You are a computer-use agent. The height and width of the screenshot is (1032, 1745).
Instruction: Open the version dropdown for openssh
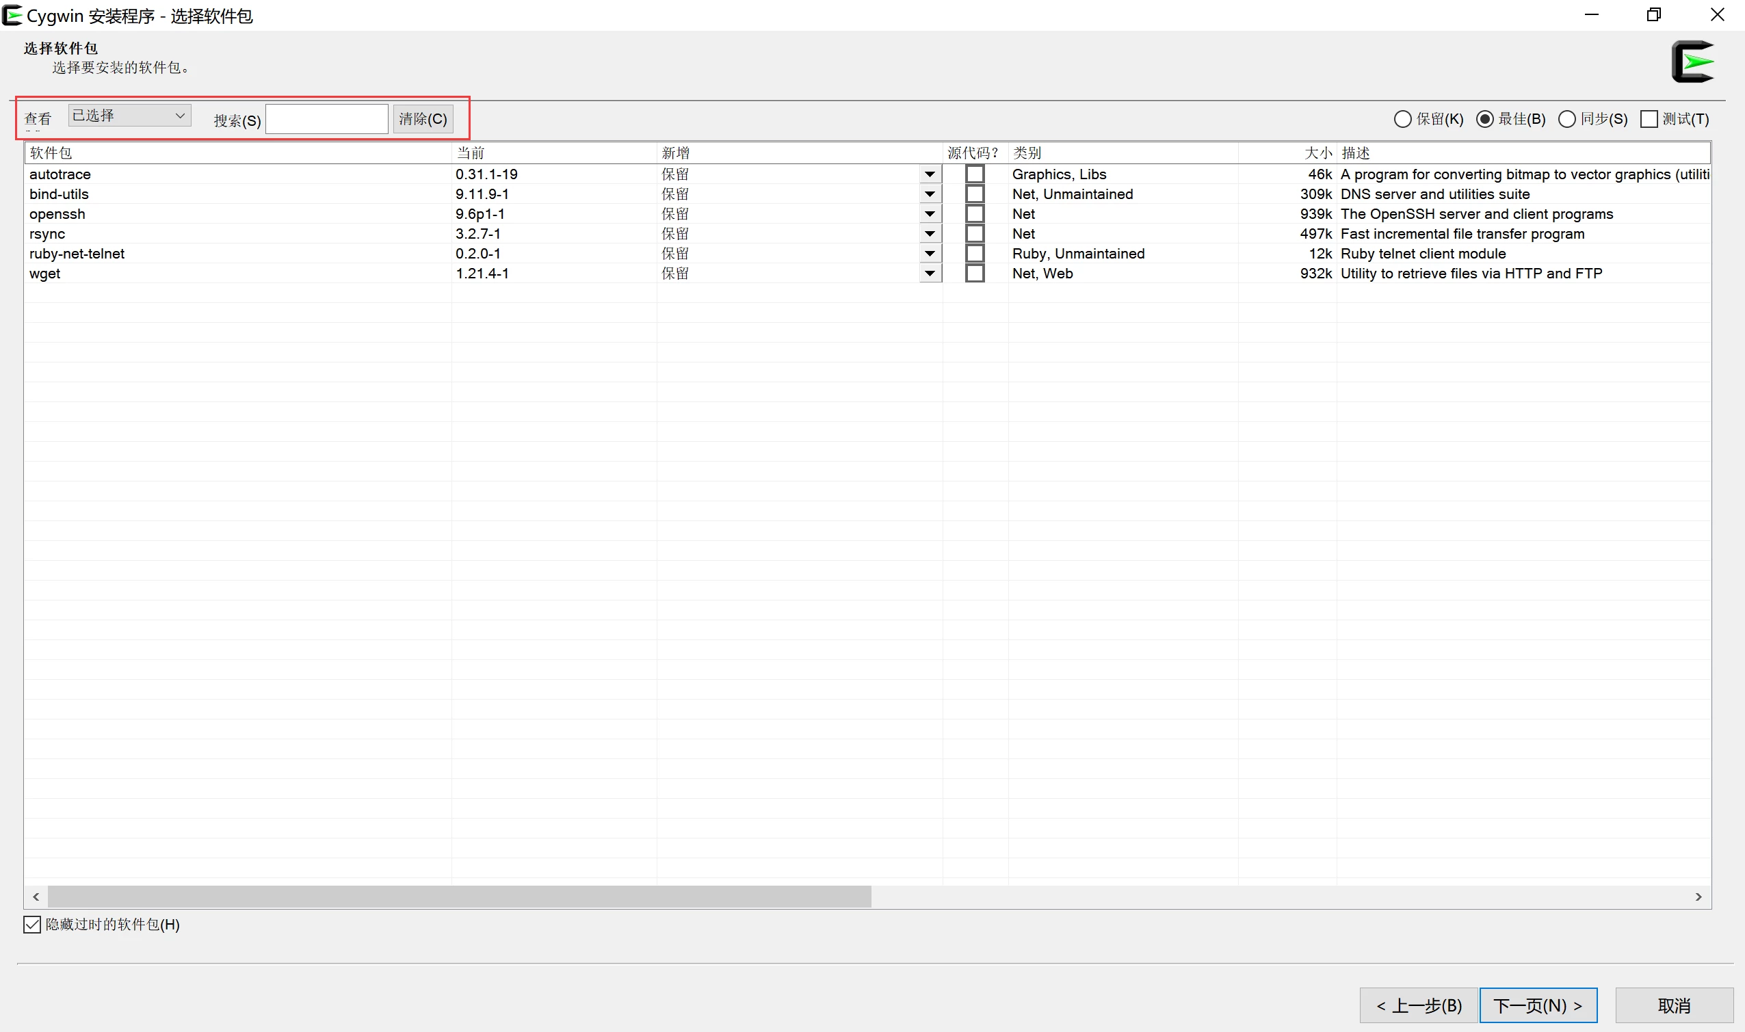coord(930,213)
